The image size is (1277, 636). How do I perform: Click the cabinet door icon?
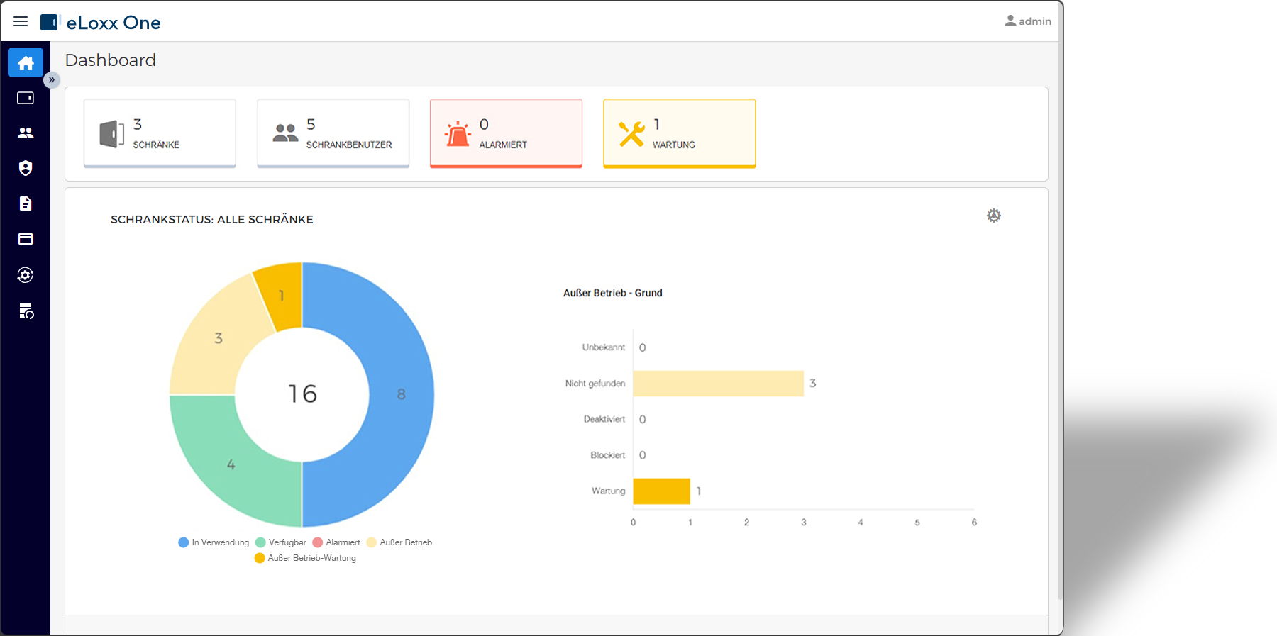pos(111,133)
